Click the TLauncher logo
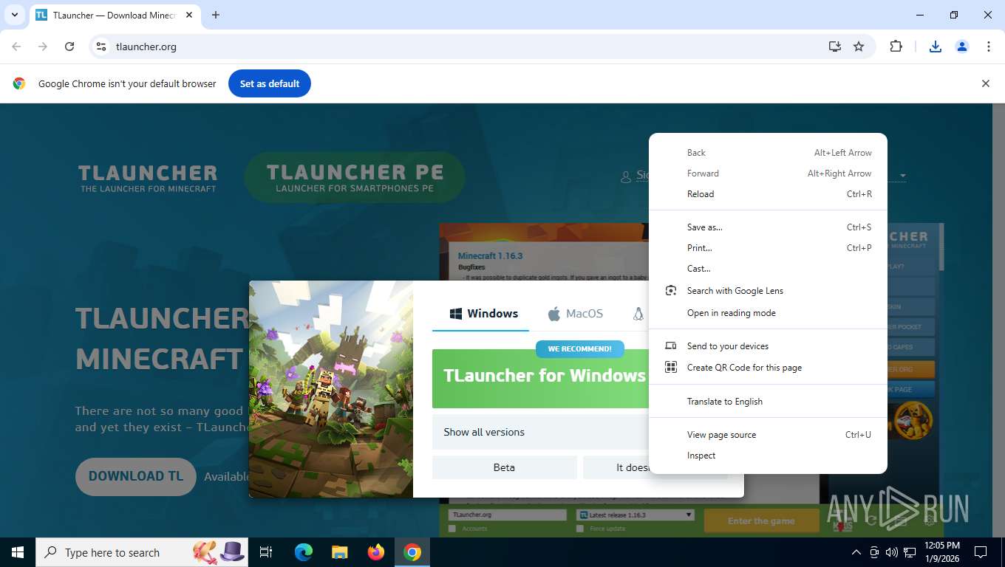 pos(148,178)
